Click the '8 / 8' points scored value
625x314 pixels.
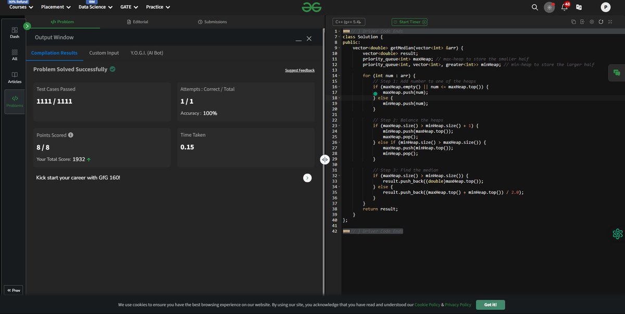43,147
